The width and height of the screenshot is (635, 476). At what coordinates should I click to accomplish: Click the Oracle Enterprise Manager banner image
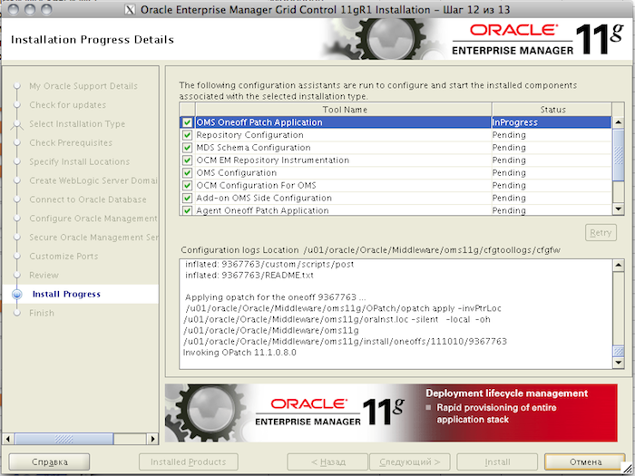(391, 413)
